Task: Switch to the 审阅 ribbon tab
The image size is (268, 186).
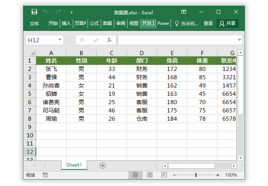Action: [x=121, y=23]
